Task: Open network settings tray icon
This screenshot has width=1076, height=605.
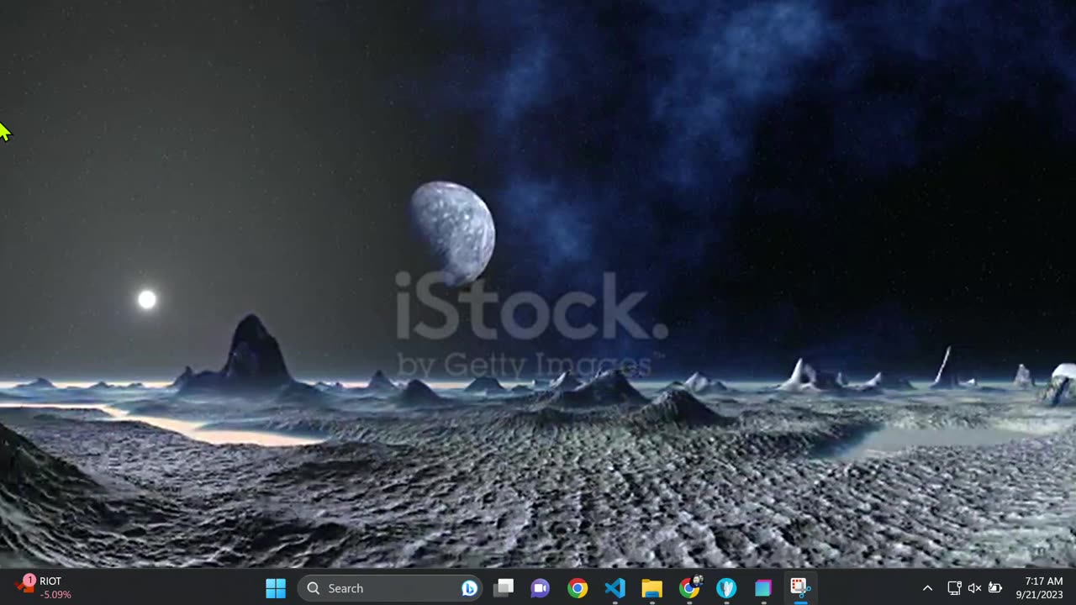Action: point(954,588)
